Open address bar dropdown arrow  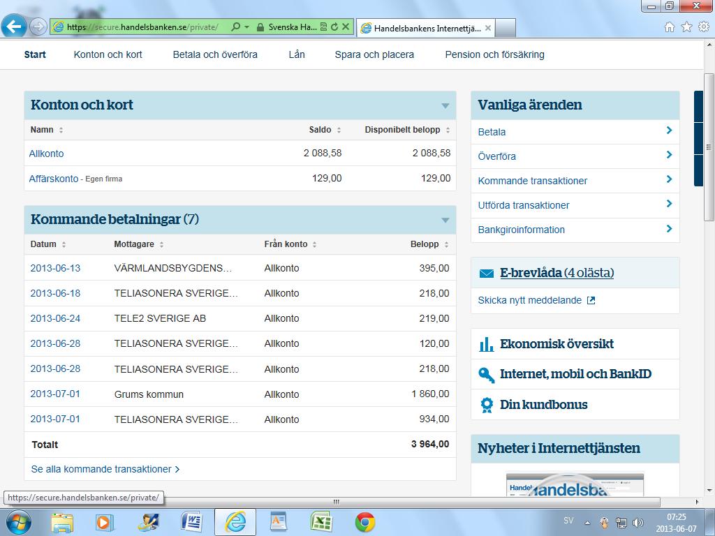tap(246, 27)
